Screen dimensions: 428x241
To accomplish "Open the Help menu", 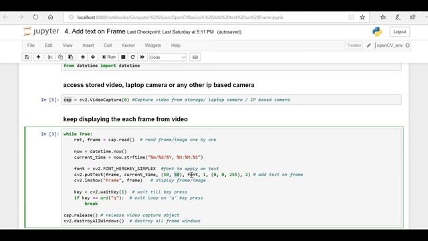I will (x=176, y=46).
